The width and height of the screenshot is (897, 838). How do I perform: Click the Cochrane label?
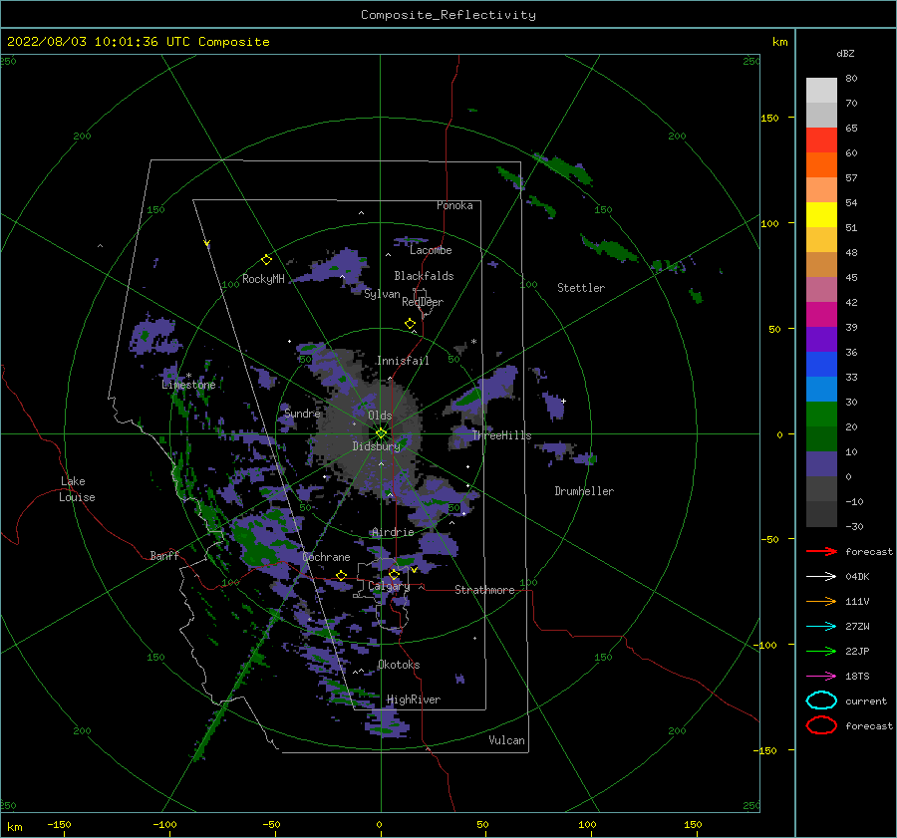[x=326, y=557]
